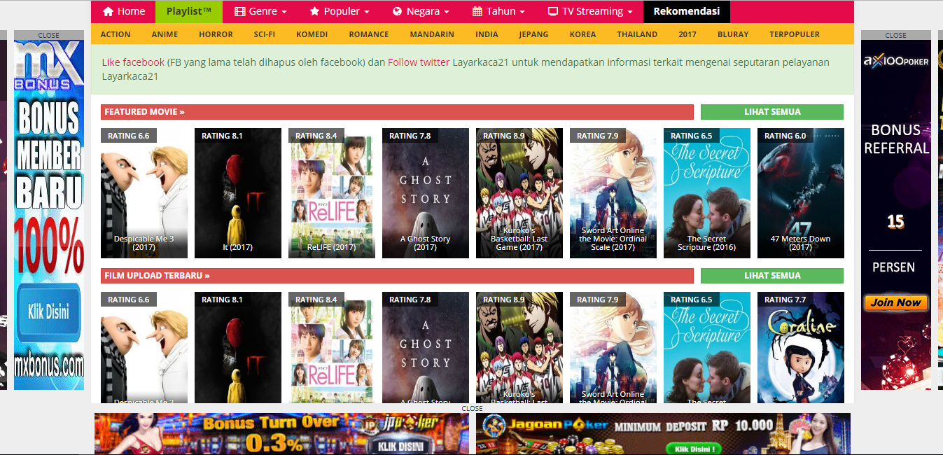Expand the Genre dropdown arrow

pos(284,12)
